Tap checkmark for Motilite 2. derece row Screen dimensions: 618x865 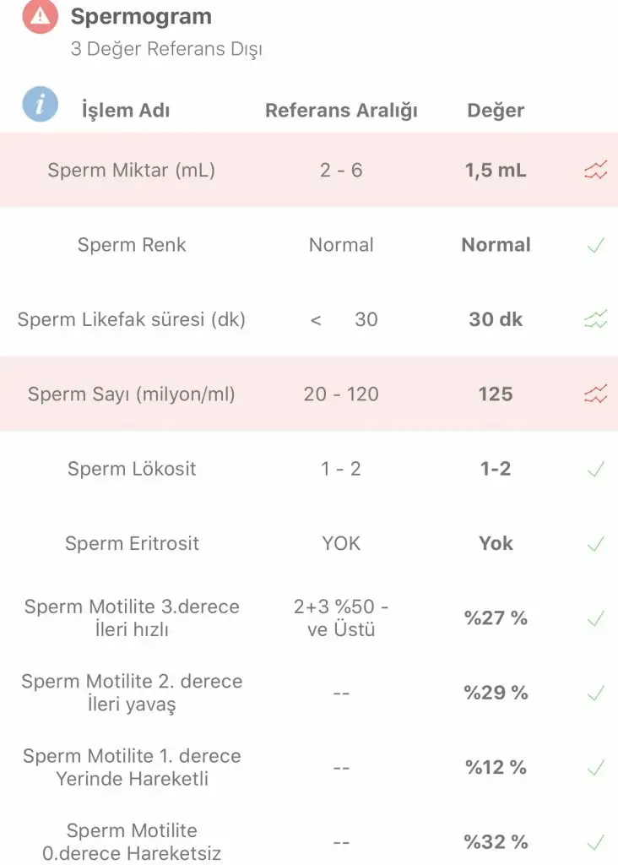(595, 694)
